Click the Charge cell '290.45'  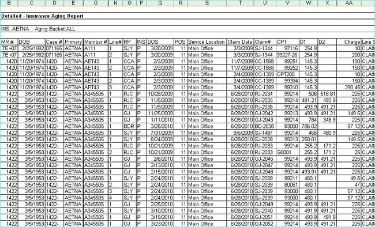(x=349, y=87)
